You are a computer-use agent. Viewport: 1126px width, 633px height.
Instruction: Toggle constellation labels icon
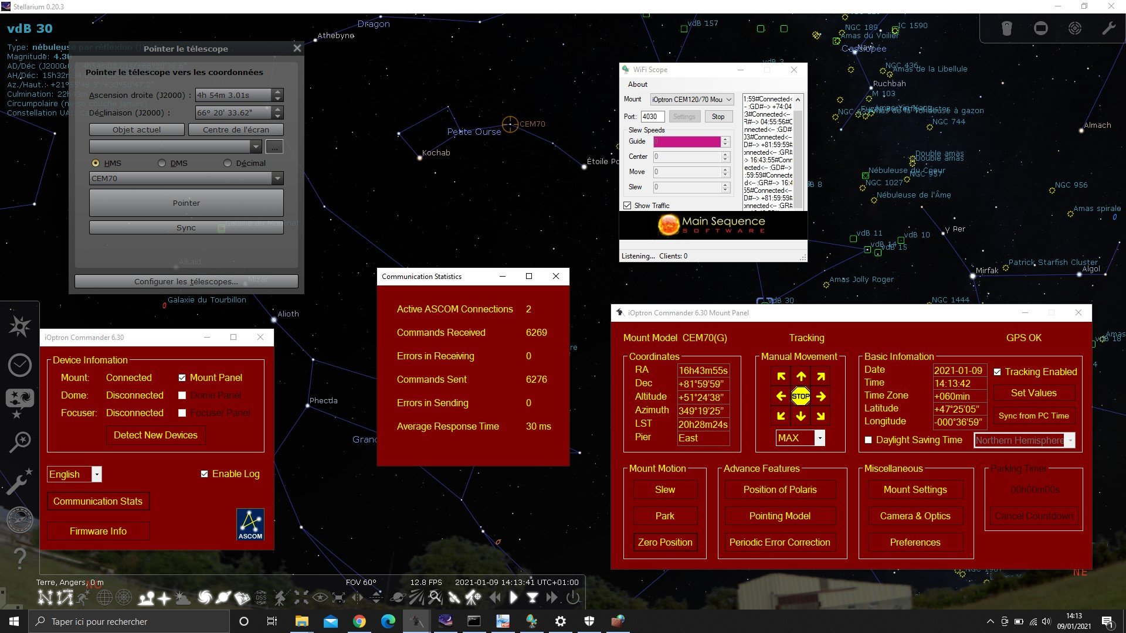click(65, 597)
